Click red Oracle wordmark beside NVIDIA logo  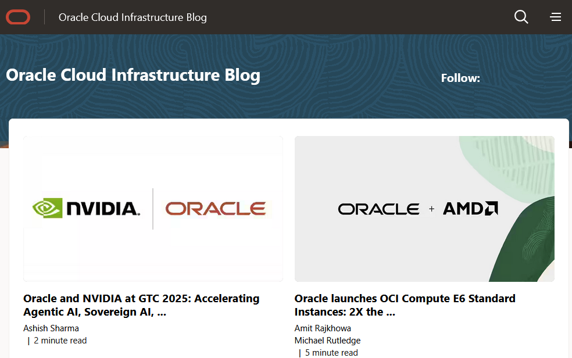216,209
